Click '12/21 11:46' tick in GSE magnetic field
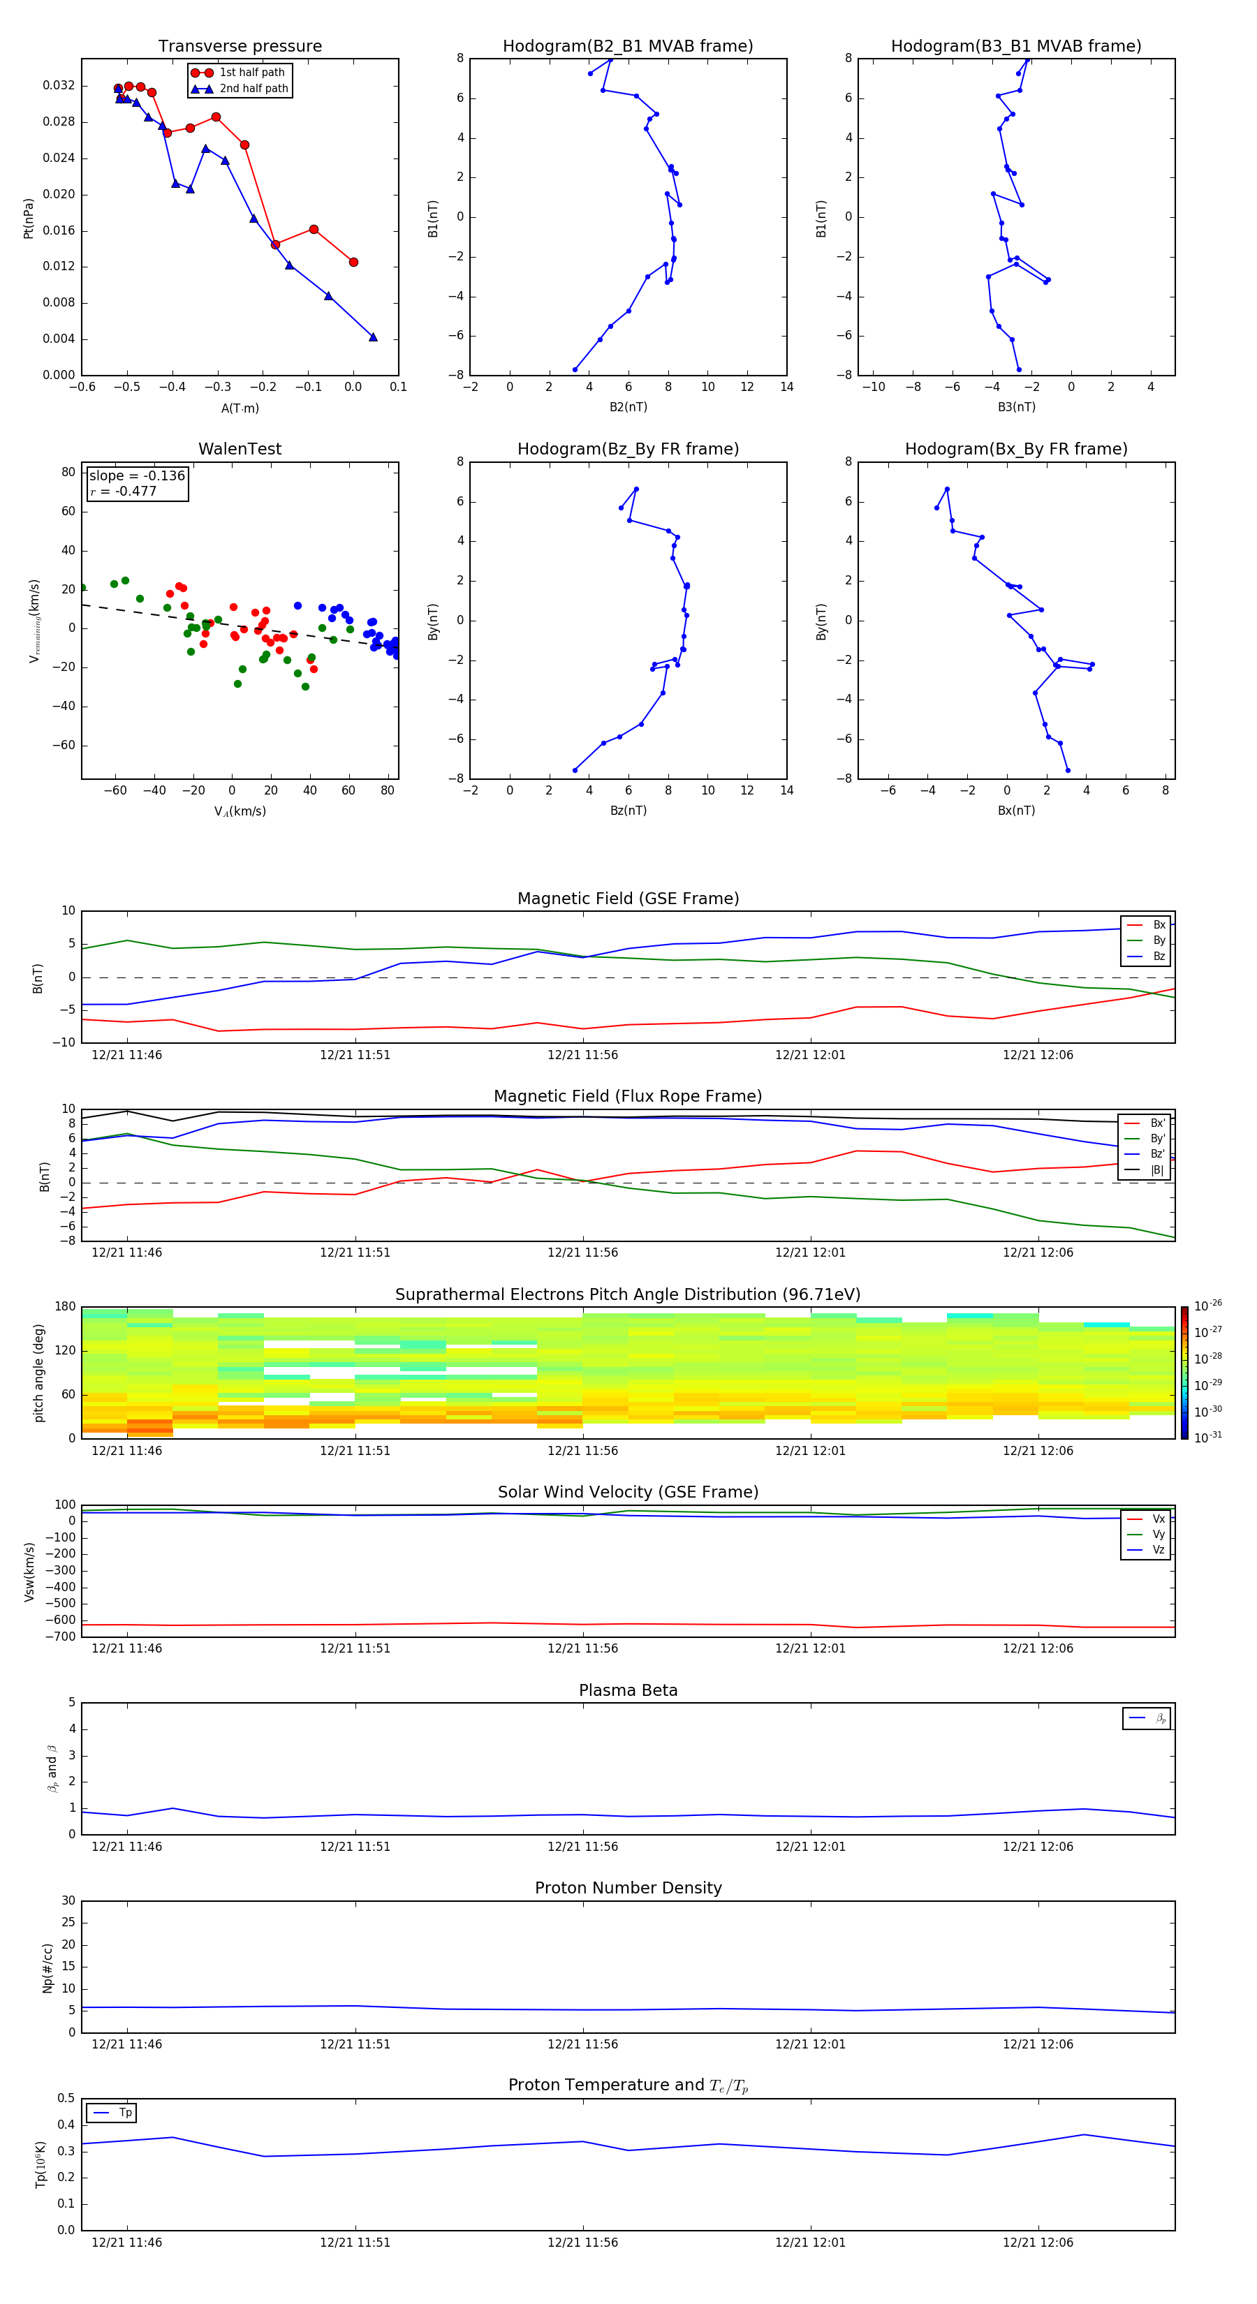Viewport: 1257px width, 2304px height. point(127,1056)
